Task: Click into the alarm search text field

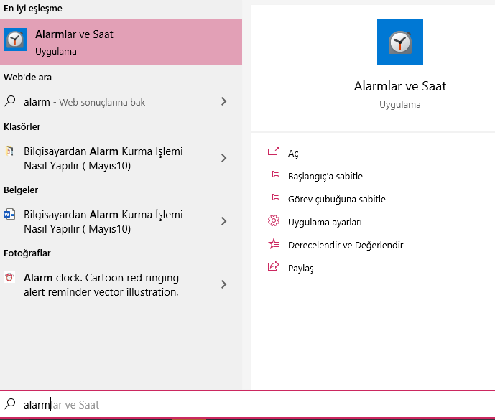Action: pos(216,404)
